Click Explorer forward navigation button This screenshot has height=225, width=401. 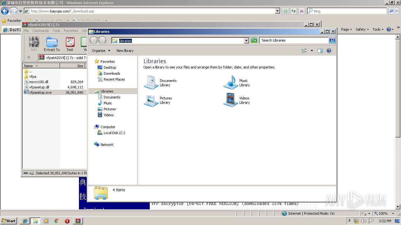(102, 40)
